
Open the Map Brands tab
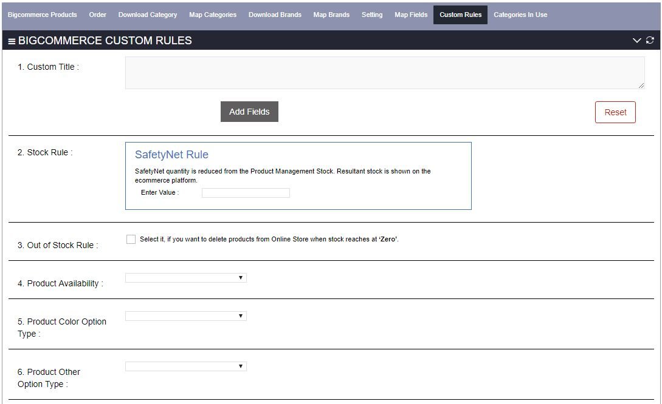coord(331,15)
